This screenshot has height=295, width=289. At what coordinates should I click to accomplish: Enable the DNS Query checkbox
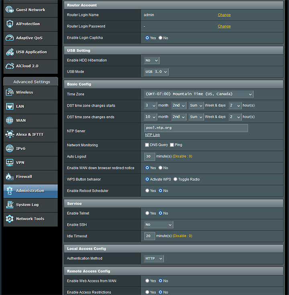[147, 145]
